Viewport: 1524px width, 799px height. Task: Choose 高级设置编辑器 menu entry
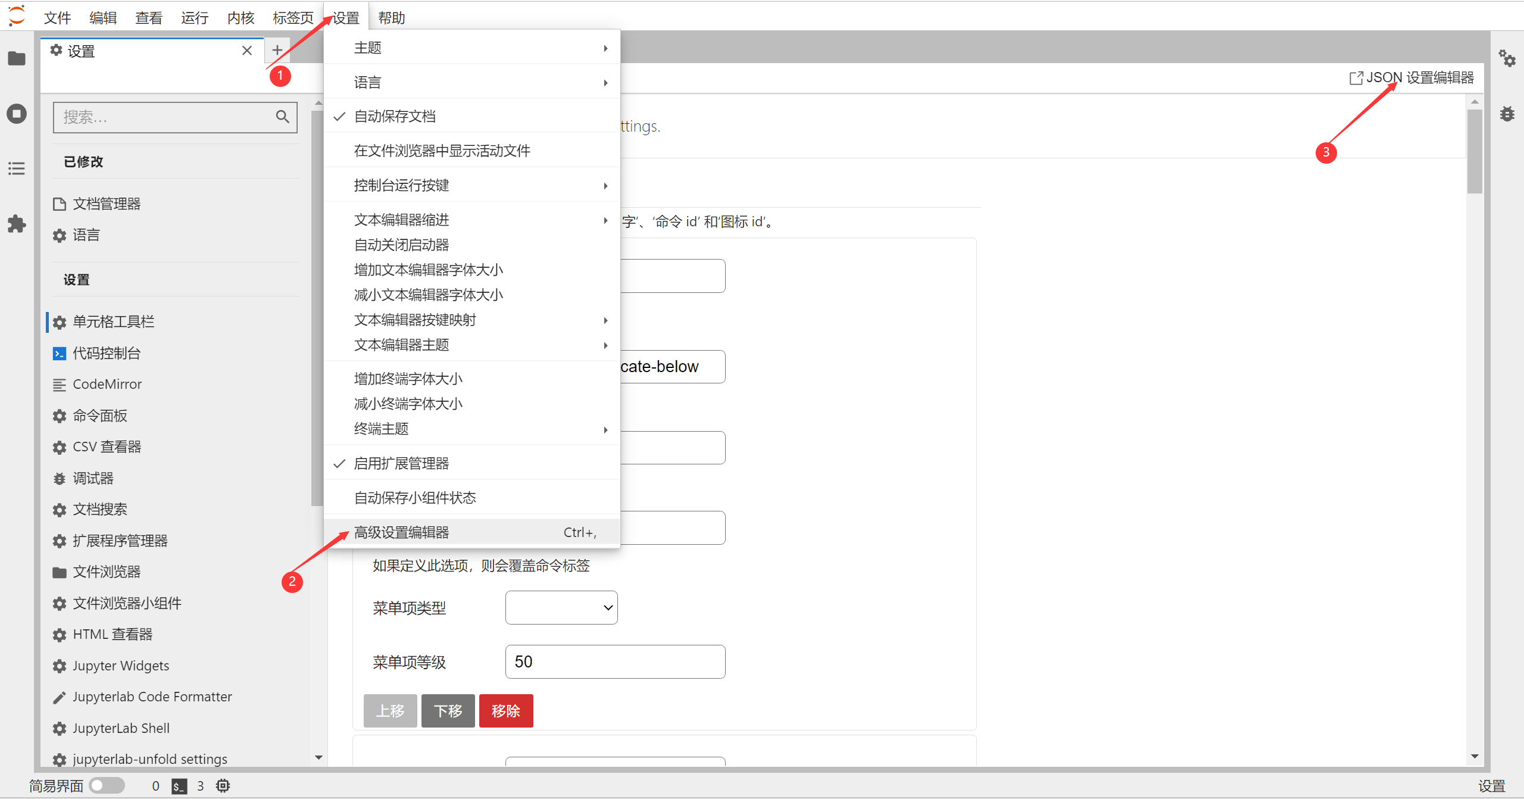(x=472, y=532)
